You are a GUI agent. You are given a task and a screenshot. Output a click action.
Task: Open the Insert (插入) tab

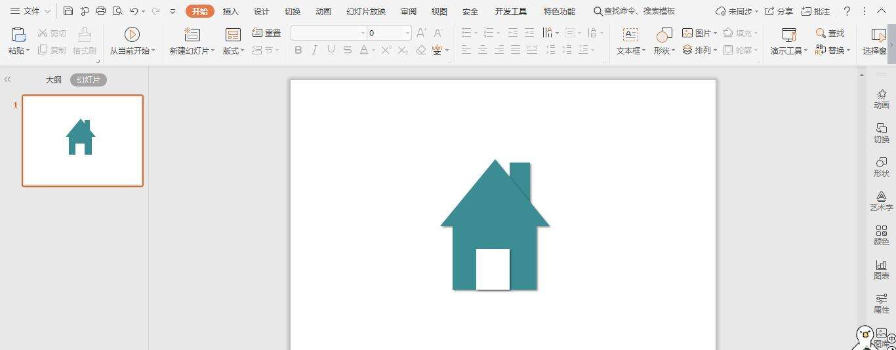click(230, 12)
